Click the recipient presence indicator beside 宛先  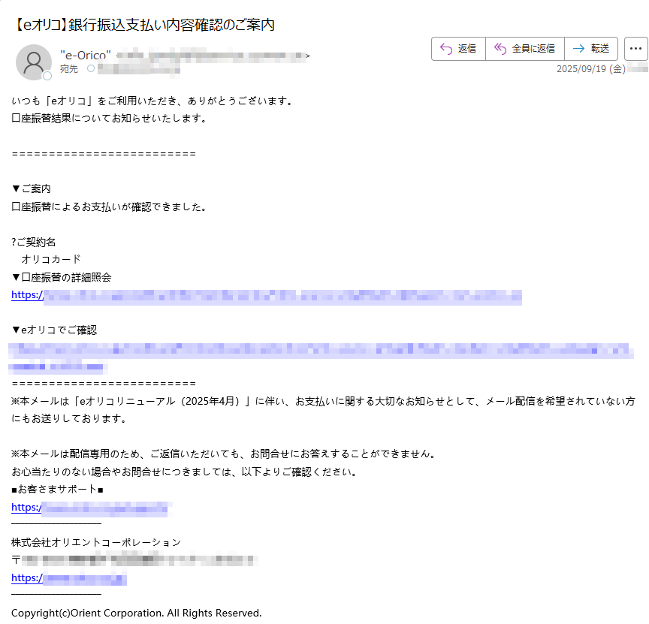(91, 69)
